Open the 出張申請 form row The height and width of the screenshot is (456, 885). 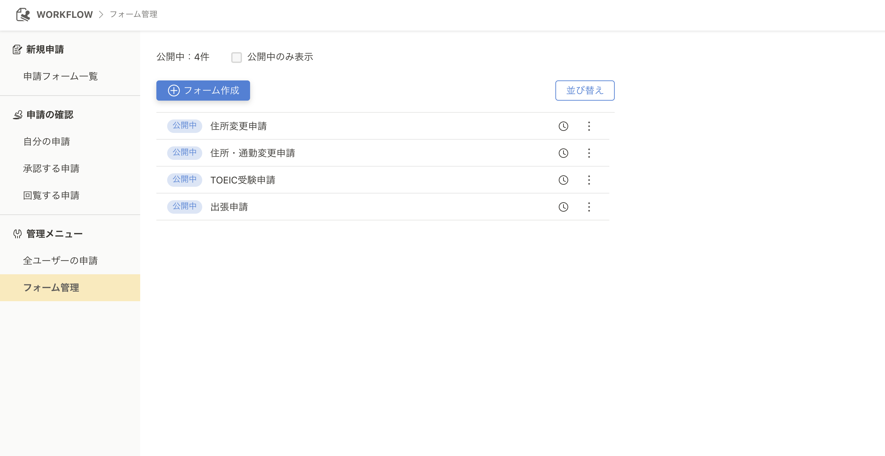coord(229,207)
